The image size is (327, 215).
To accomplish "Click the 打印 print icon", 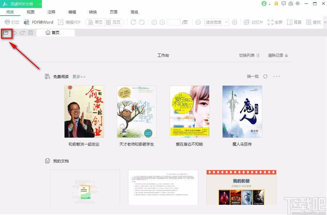I will [12, 22].
